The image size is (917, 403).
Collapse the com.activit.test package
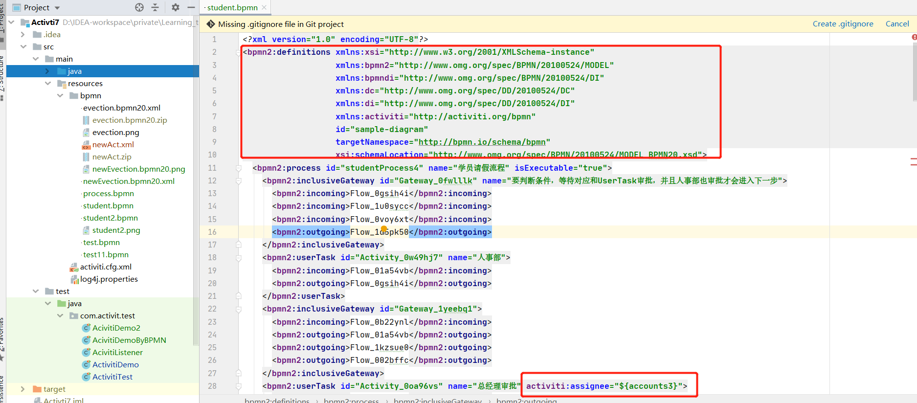tap(60, 315)
